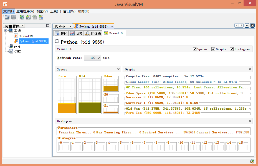Click the S0 survivor space box
This screenshot has height=166, width=258.
coord(111,99)
